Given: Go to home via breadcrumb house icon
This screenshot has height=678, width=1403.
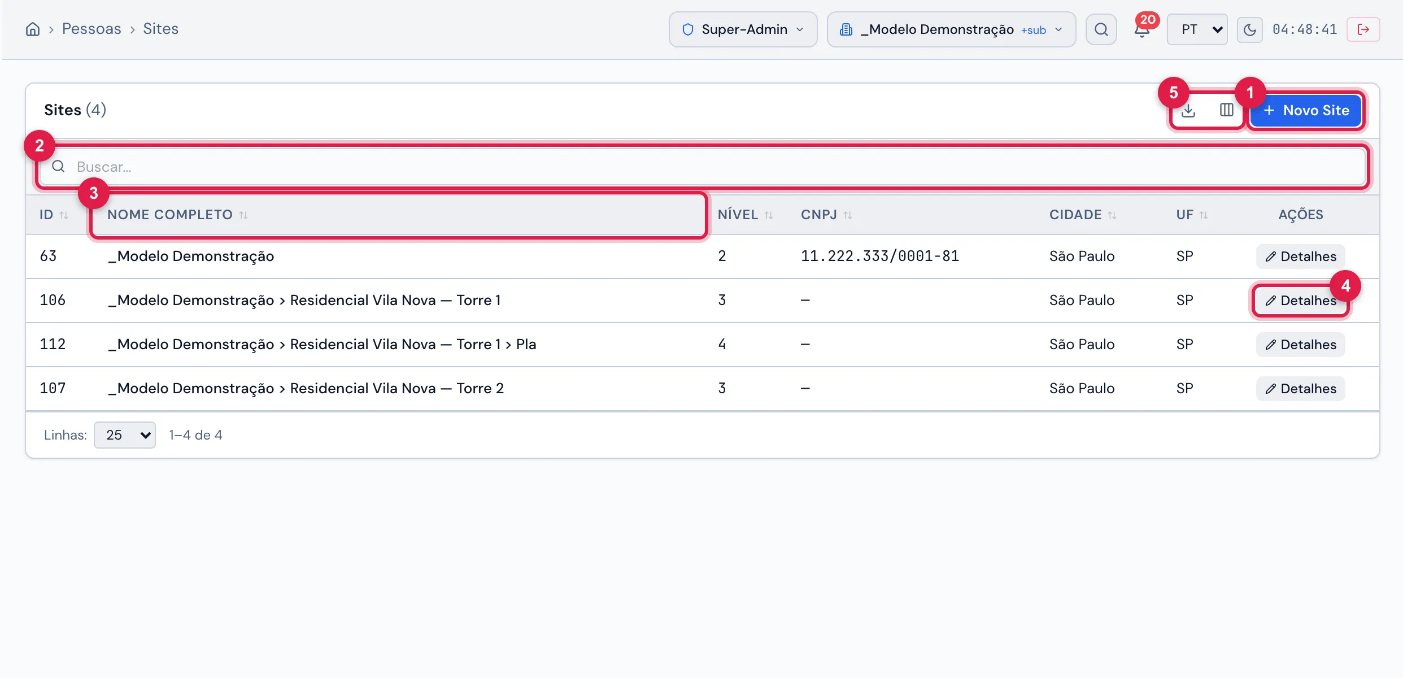Looking at the screenshot, I should click(33, 29).
